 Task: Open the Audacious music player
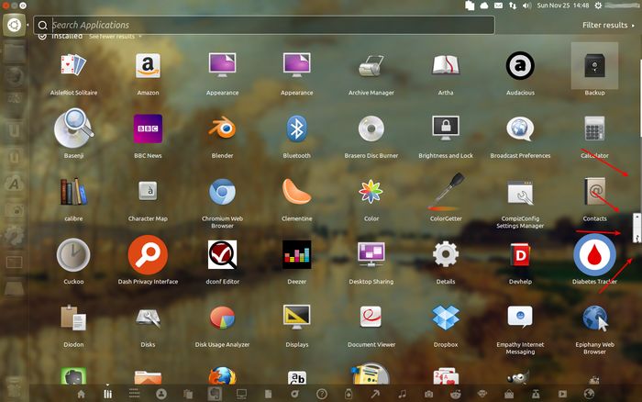(x=520, y=65)
